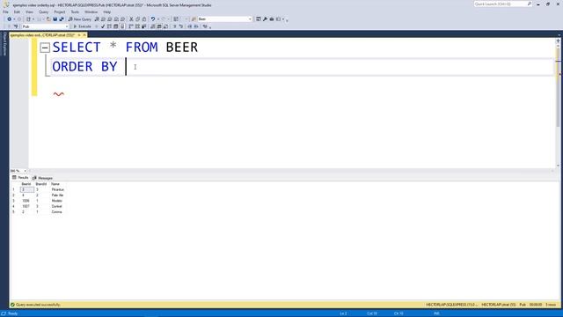Open the File menu

coord(5,11)
